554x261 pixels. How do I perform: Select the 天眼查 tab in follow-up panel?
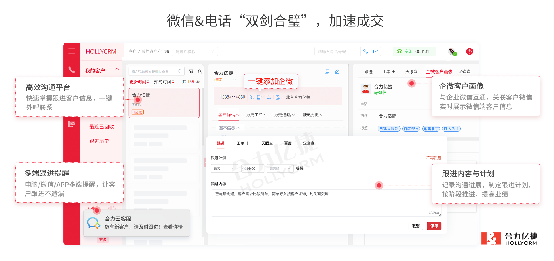click(267, 143)
